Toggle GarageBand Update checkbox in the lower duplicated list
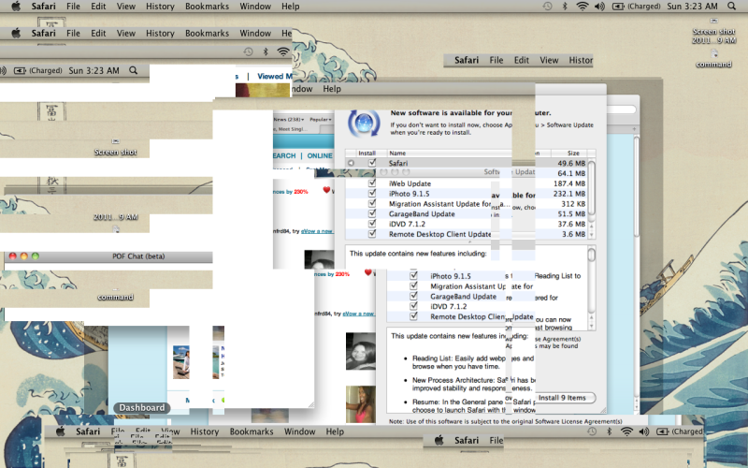 413,296
